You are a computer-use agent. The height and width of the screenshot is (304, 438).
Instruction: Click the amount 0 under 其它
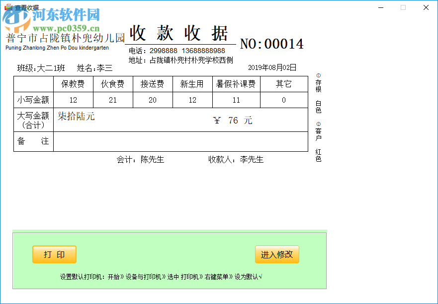tap(284, 100)
